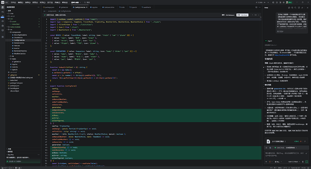Viewport: 311px width, 169px height.
Task: Toggle the right side panel layout icon
Action: [280, 2]
